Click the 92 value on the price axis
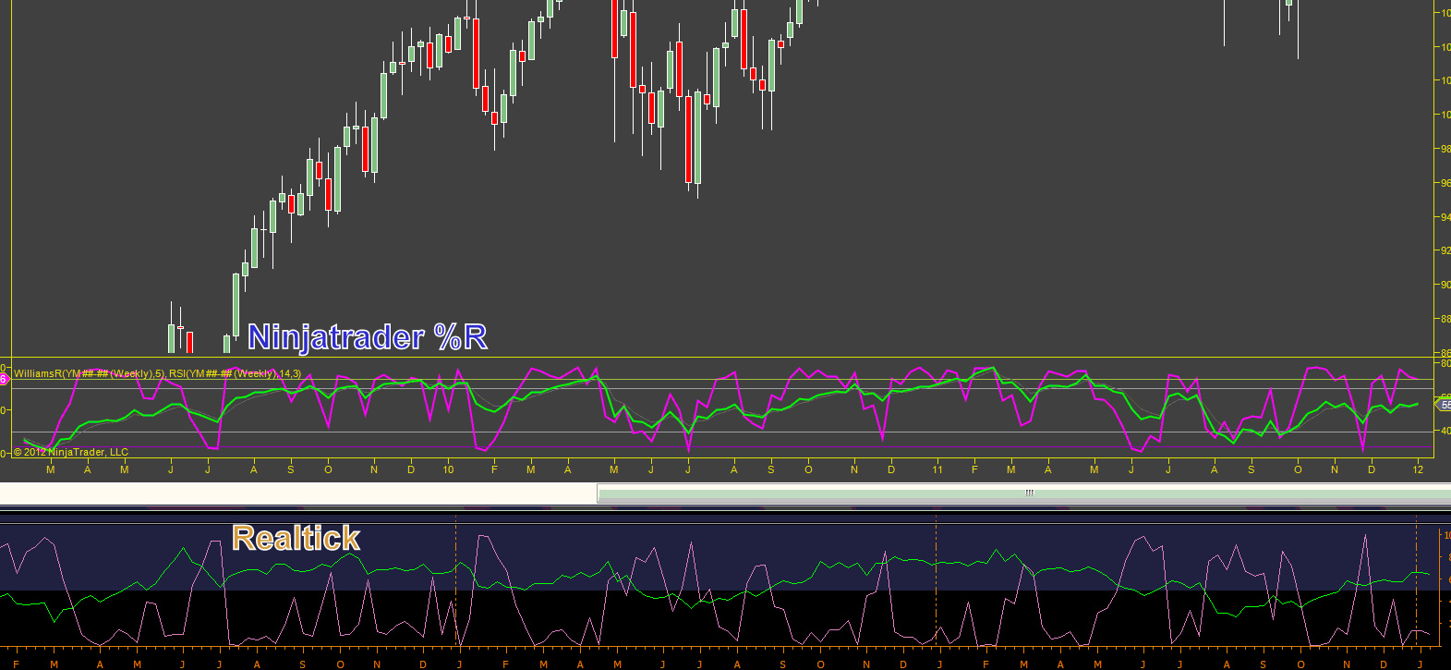1451x670 pixels. tap(1445, 250)
